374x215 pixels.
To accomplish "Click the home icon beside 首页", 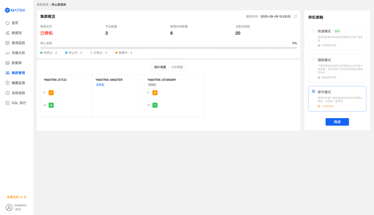I will pyautogui.click(x=8, y=23).
